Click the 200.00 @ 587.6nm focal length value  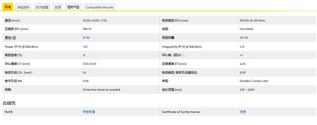coord(252,21)
